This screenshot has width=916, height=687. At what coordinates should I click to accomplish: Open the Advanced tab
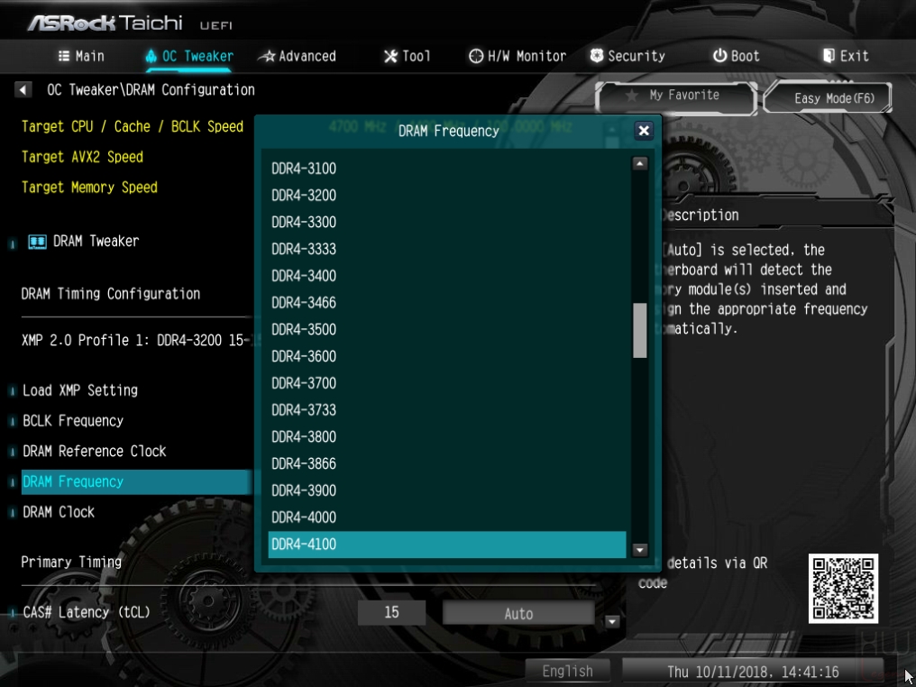click(297, 56)
